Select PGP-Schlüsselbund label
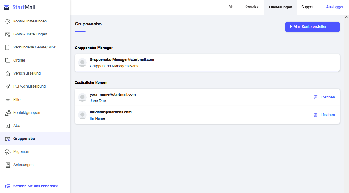The height and width of the screenshot is (193, 349). 30,86
